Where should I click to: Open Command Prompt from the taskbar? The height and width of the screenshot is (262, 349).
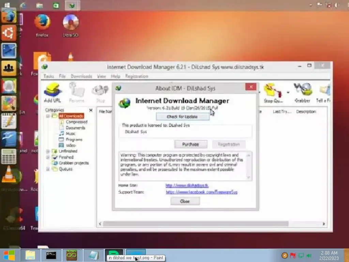[x=51, y=255]
